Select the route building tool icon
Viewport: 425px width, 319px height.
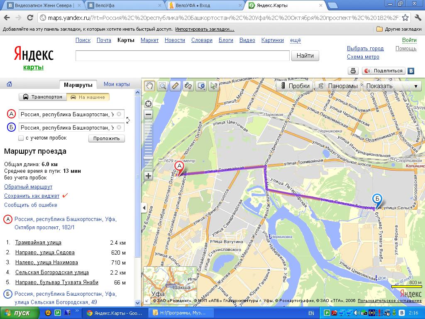tap(188, 86)
